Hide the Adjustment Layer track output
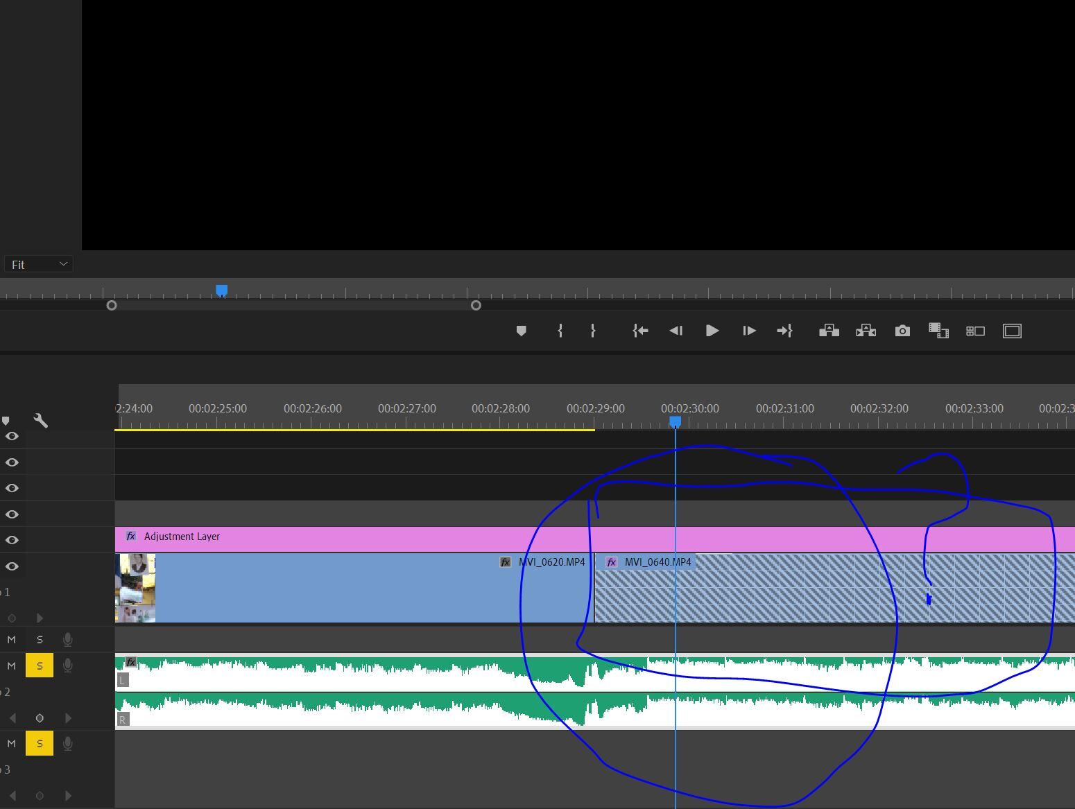Screen dimensions: 1075x809 click(12, 540)
